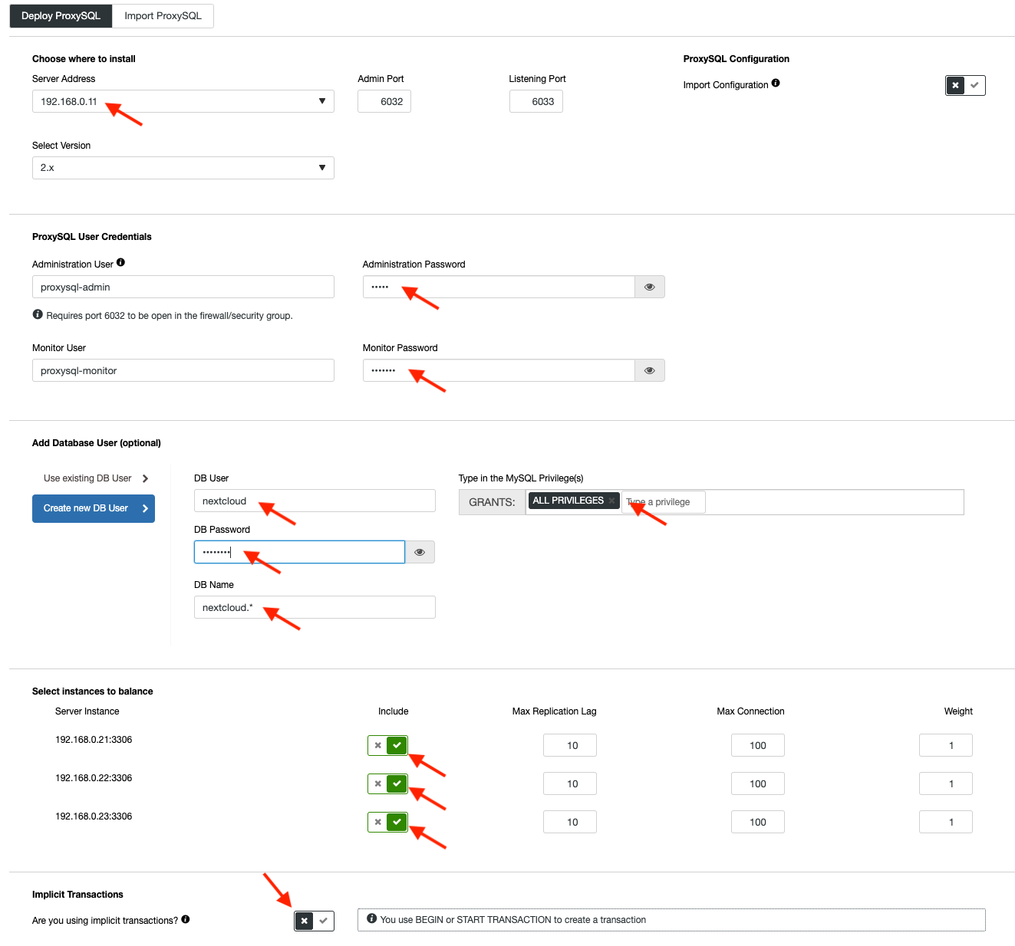This screenshot has width=1015, height=946.
Task: Edit Max Connection for 192.168.0.23
Action: [x=758, y=822]
